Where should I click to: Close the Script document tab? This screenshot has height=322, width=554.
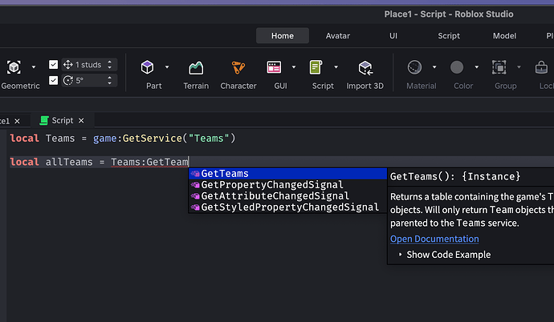point(81,120)
